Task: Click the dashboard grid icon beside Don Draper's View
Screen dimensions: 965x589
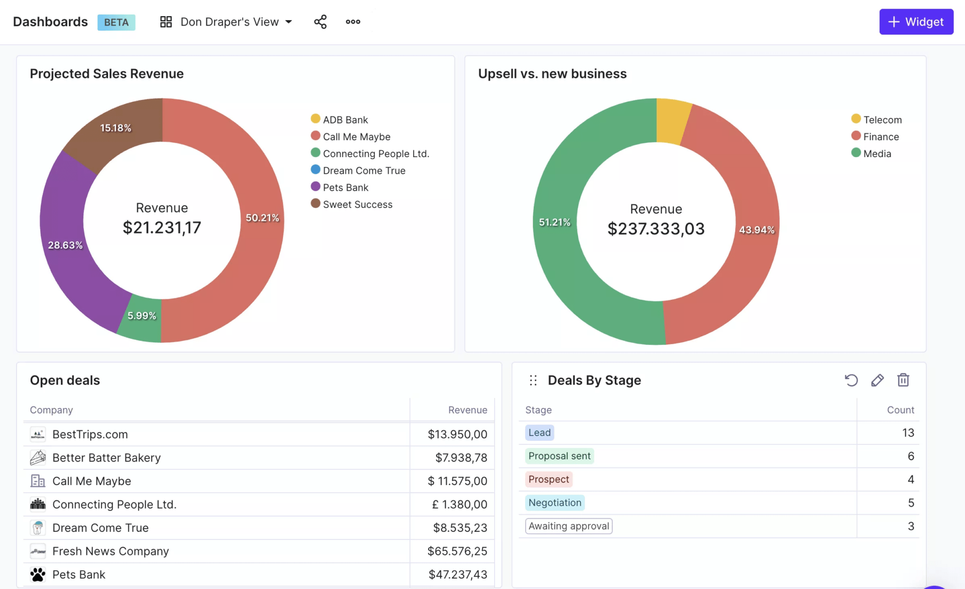Action: click(166, 22)
